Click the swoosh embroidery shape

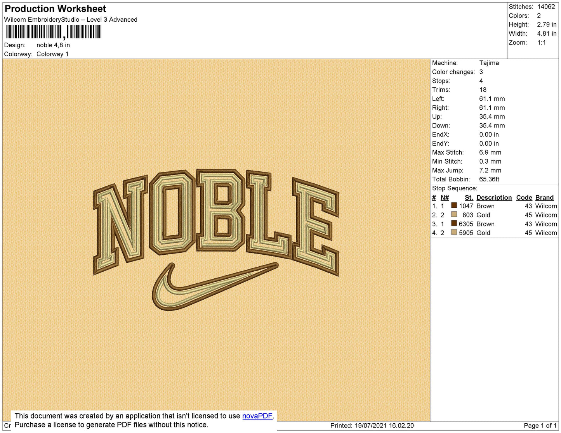215,286
